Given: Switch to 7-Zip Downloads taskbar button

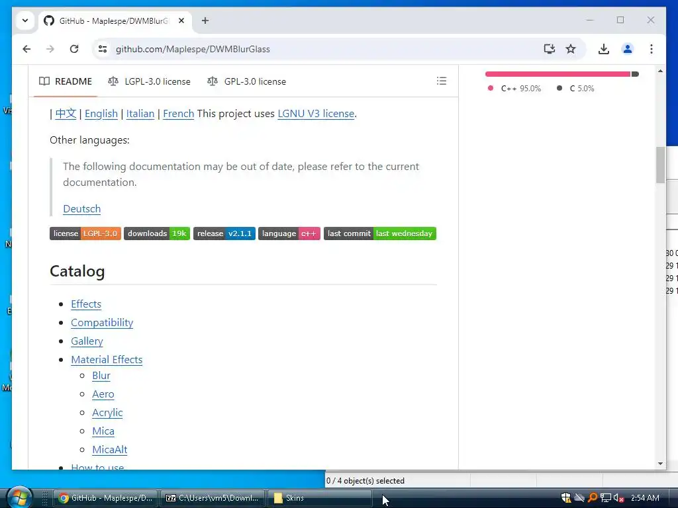Looking at the screenshot, I should coord(213,498).
